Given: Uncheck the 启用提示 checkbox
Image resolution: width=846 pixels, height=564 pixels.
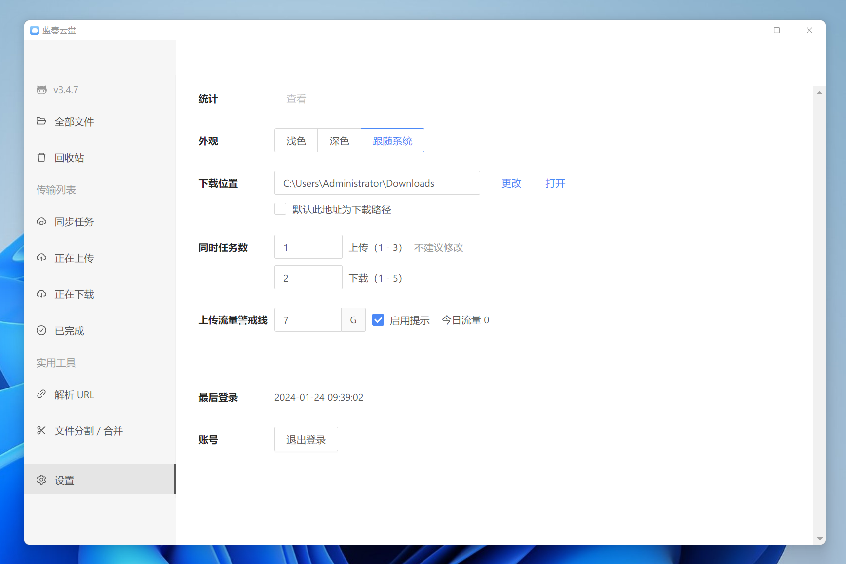Looking at the screenshot, I should click(378, 320).
